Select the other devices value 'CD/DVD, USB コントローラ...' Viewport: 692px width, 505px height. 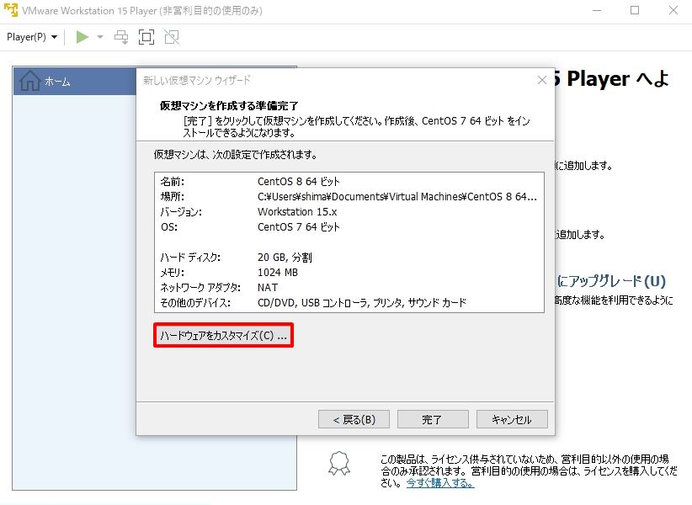click(x=362, y=302)
